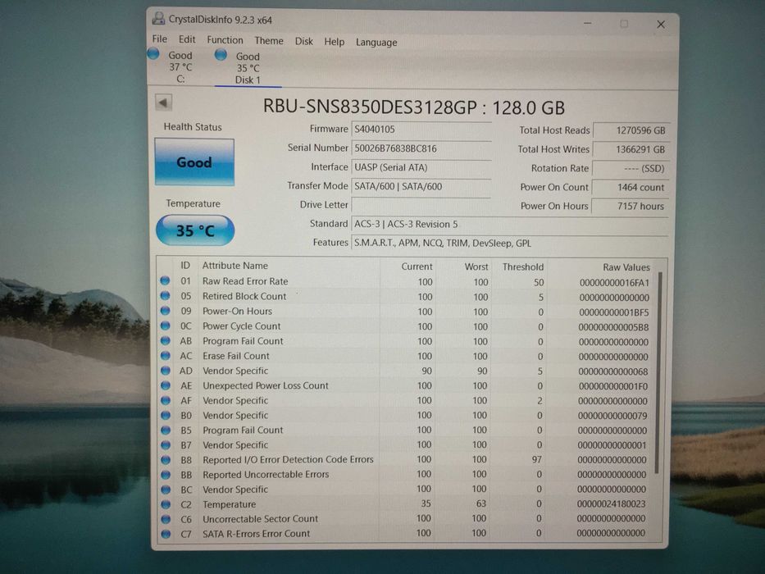Click the status orb for Unexpected Power Loss Count
This screenshot has height=574, width=765.
166,385
